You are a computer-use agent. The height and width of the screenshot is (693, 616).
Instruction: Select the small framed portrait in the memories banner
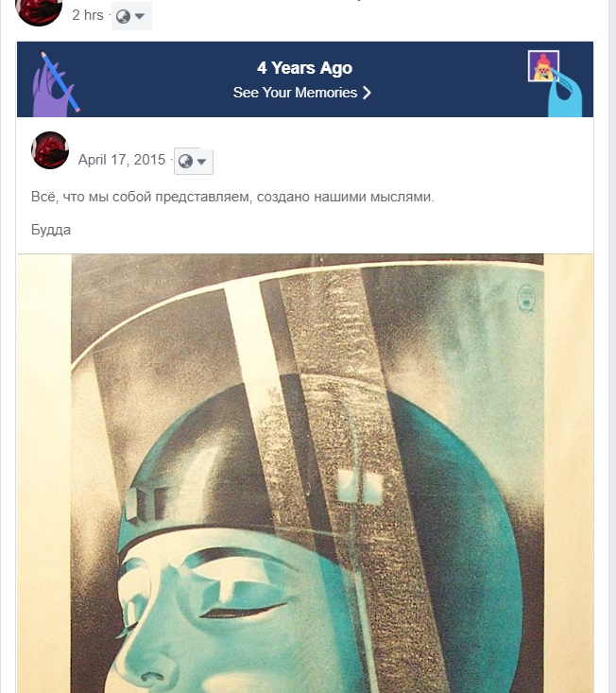pyautogui.click(x=543, y=66)
